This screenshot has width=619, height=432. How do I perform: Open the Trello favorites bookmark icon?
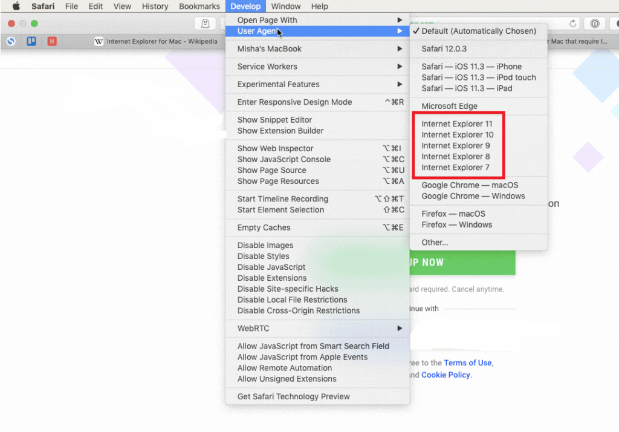coord(31,41)
